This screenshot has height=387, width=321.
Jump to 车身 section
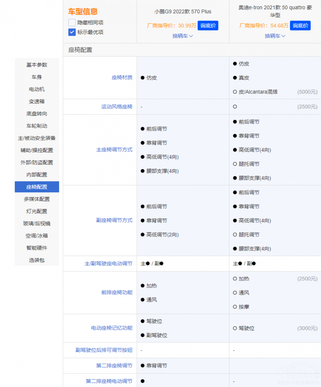click(x=37, y=77)
